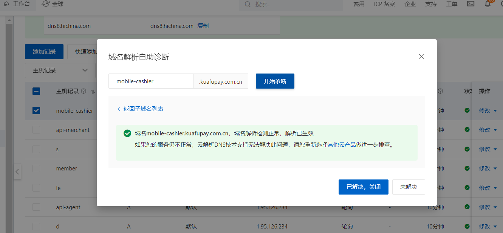
Task: Open the 费用 top menu
Action: tap(359, 4)
